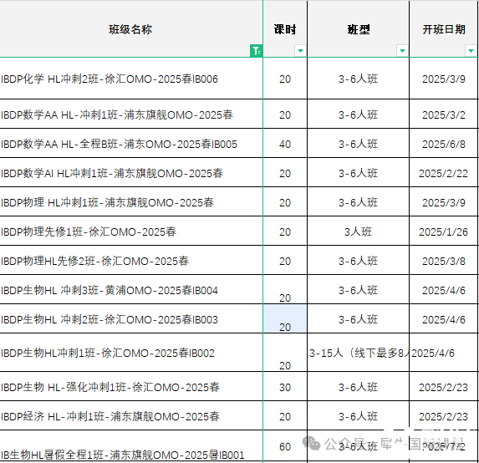Open the active filter icon on 班级名称 column
This screenshot has height=463, width=479.
point(256,51)
